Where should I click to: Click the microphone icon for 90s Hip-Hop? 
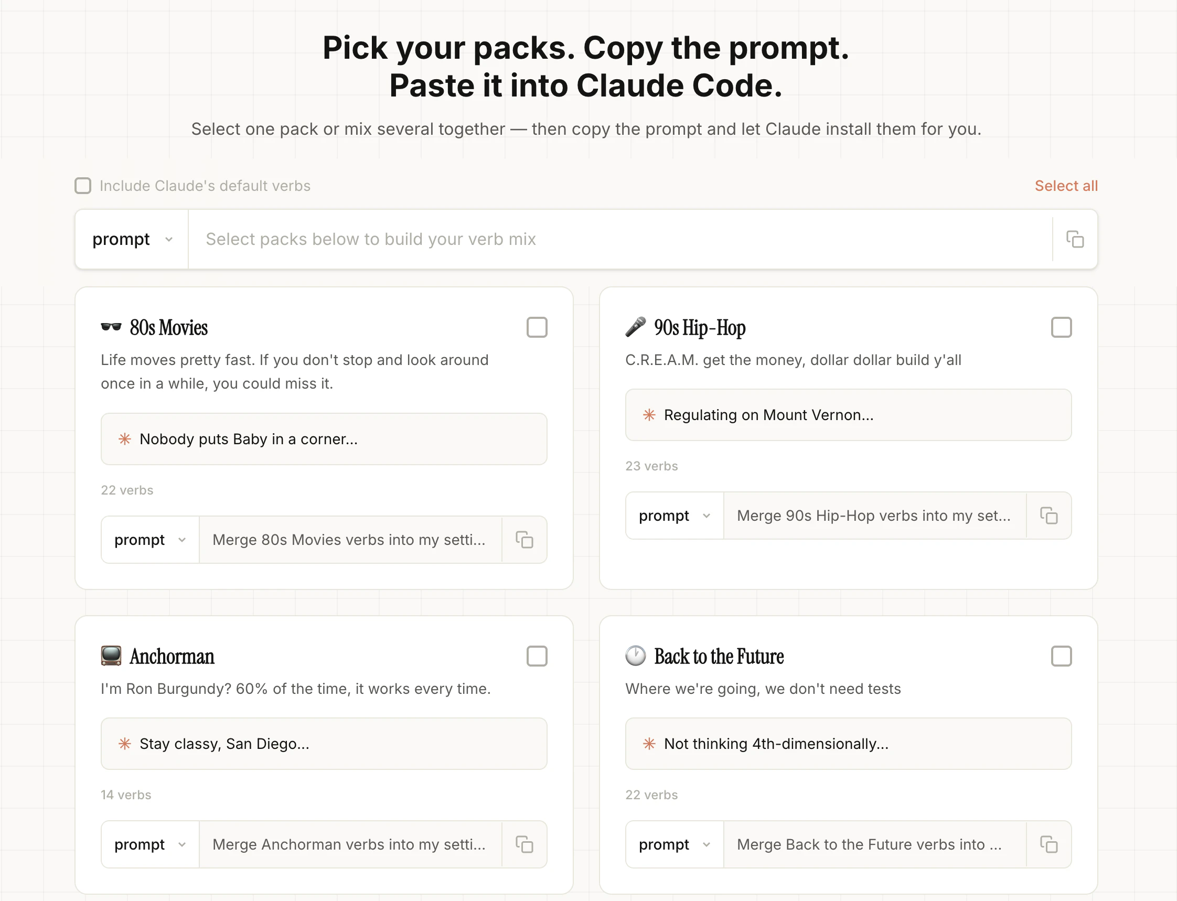tap(635, 327)
